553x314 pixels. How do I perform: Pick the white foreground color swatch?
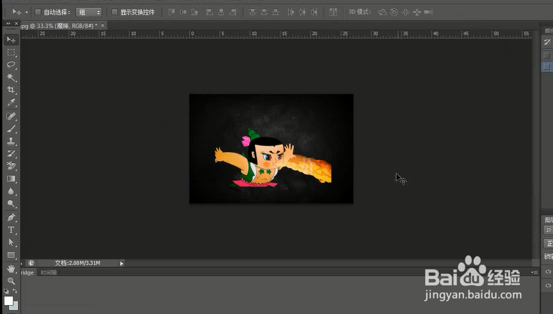pyautogui.click(x=8, y=301)
